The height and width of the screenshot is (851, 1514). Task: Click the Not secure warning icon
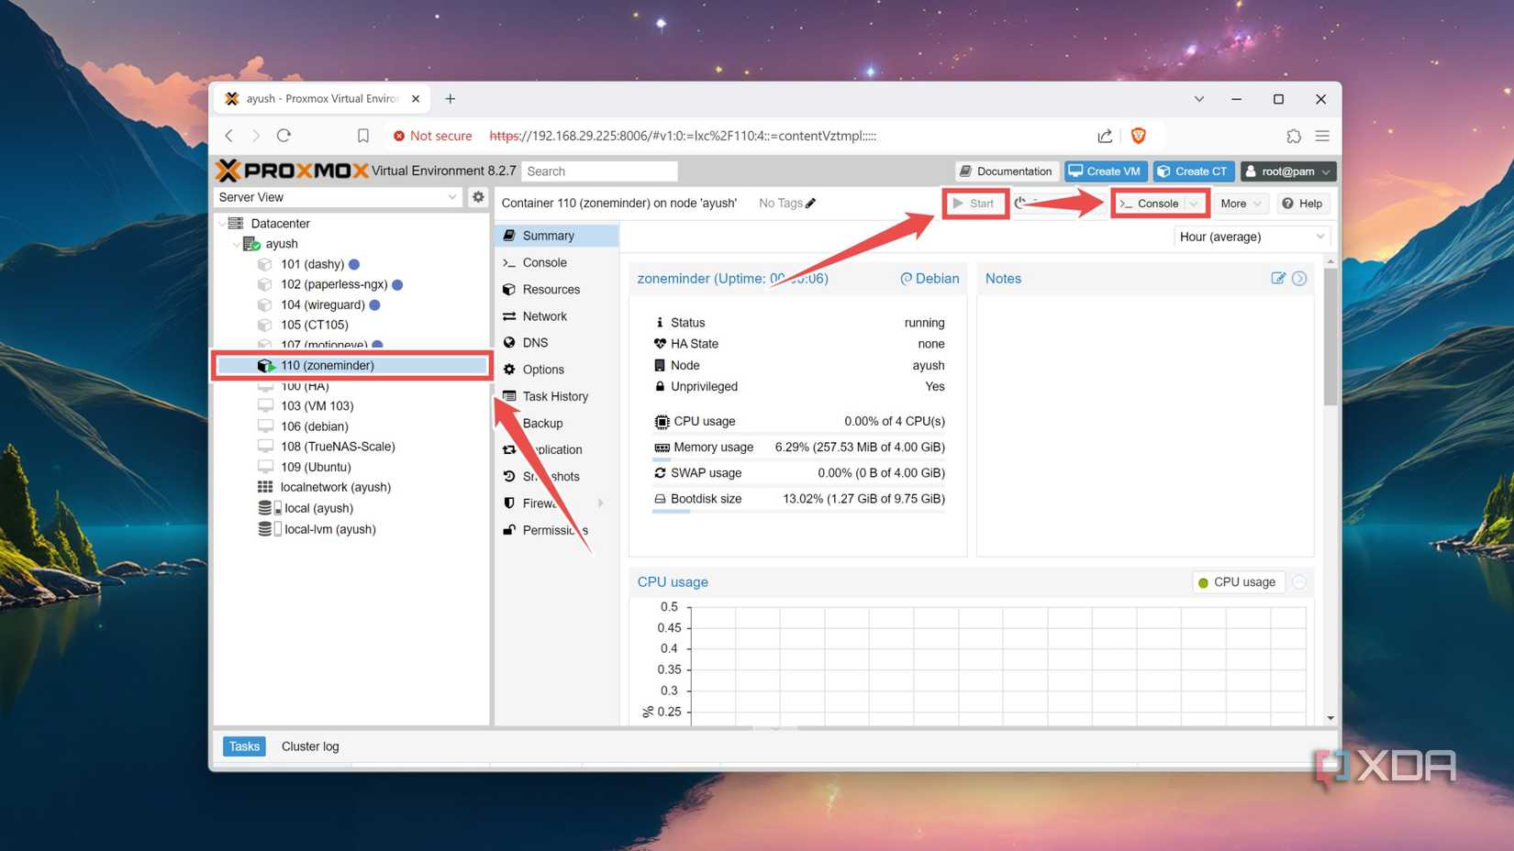point(399,136)
